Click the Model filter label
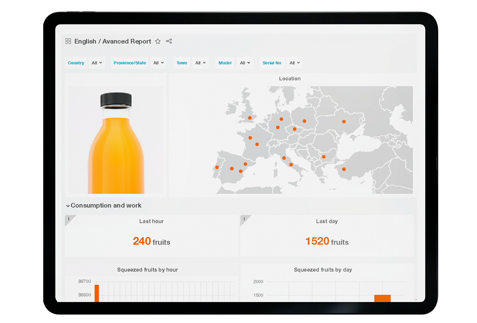Image resolution: width=477 pixels, height=323 pixels. (225, 63)
